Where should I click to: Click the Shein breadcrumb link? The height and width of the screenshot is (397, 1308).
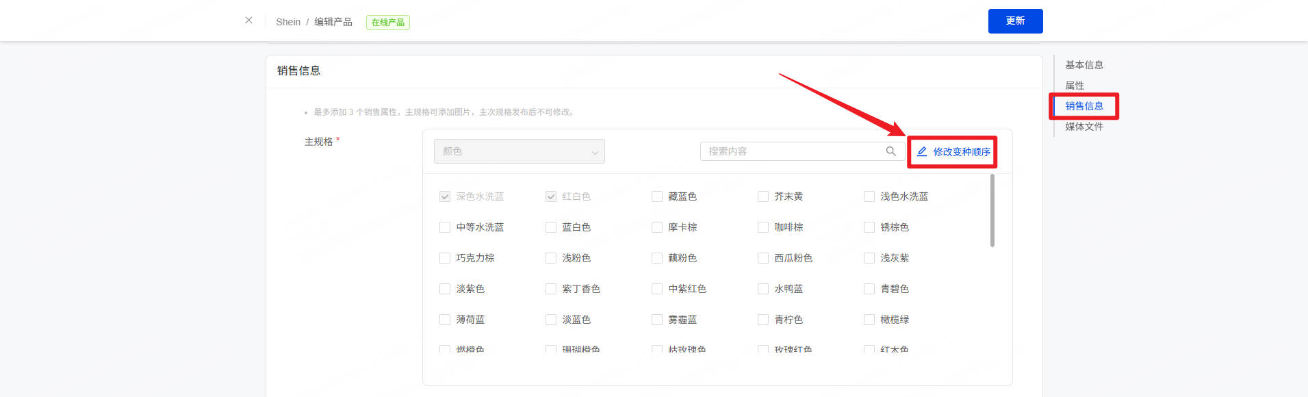click(x=288, y=22)
